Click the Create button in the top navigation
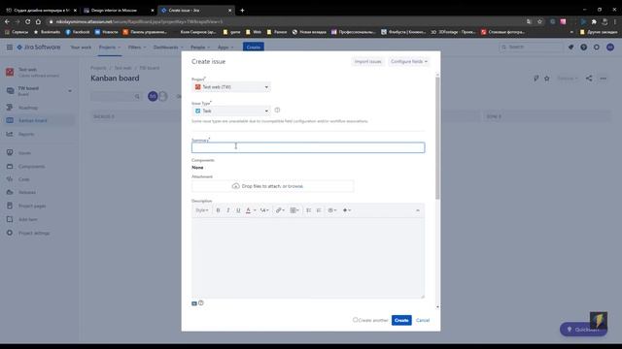 point(253,48)
